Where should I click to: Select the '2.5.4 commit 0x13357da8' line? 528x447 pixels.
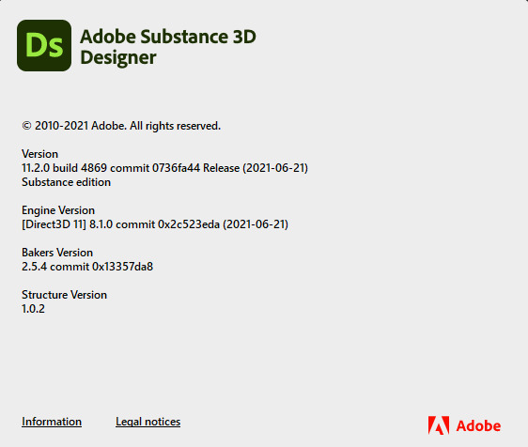point(87,267)
